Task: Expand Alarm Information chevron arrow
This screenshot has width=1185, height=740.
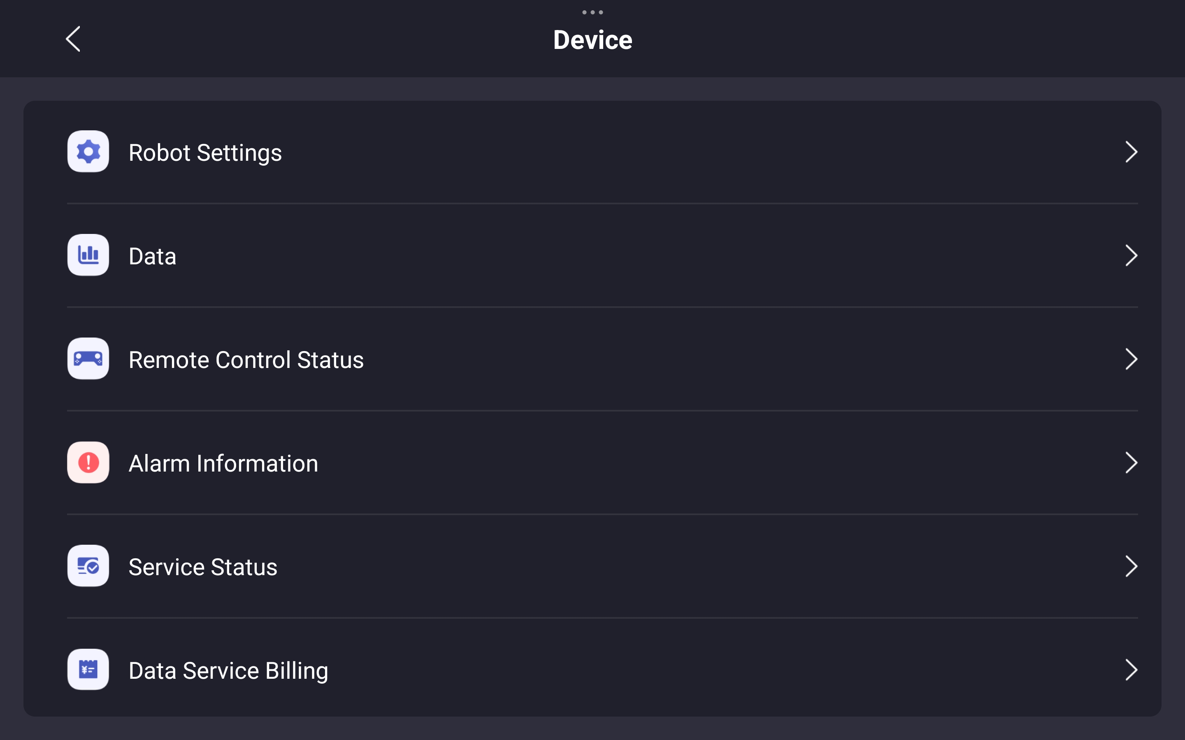Action: [x=1131, y=463]
